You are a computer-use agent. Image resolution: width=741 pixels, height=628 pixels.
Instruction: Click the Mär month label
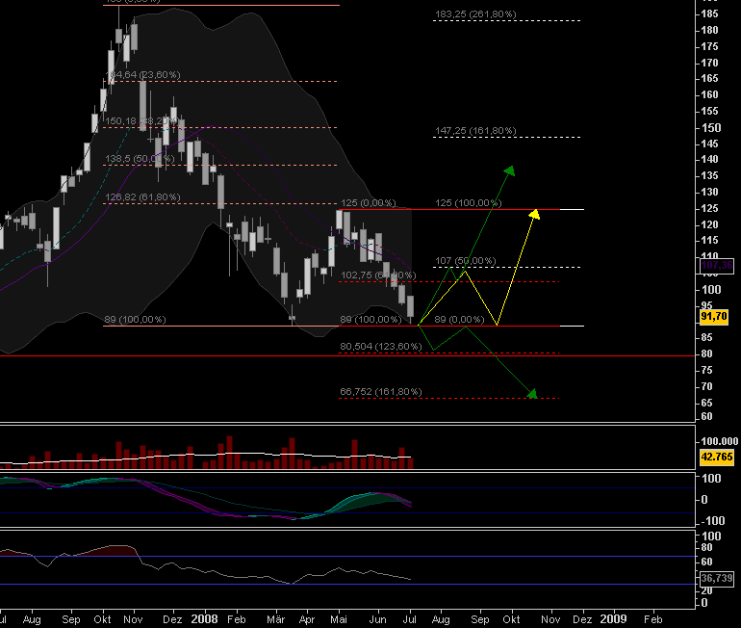pyautogui.click(x=275, y=619)
